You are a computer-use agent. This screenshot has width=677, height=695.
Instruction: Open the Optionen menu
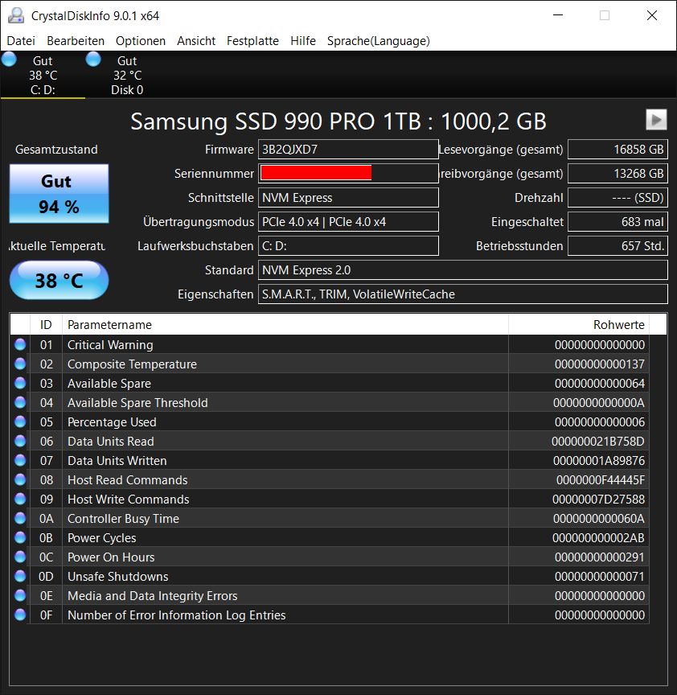click(x=141, y=41)
